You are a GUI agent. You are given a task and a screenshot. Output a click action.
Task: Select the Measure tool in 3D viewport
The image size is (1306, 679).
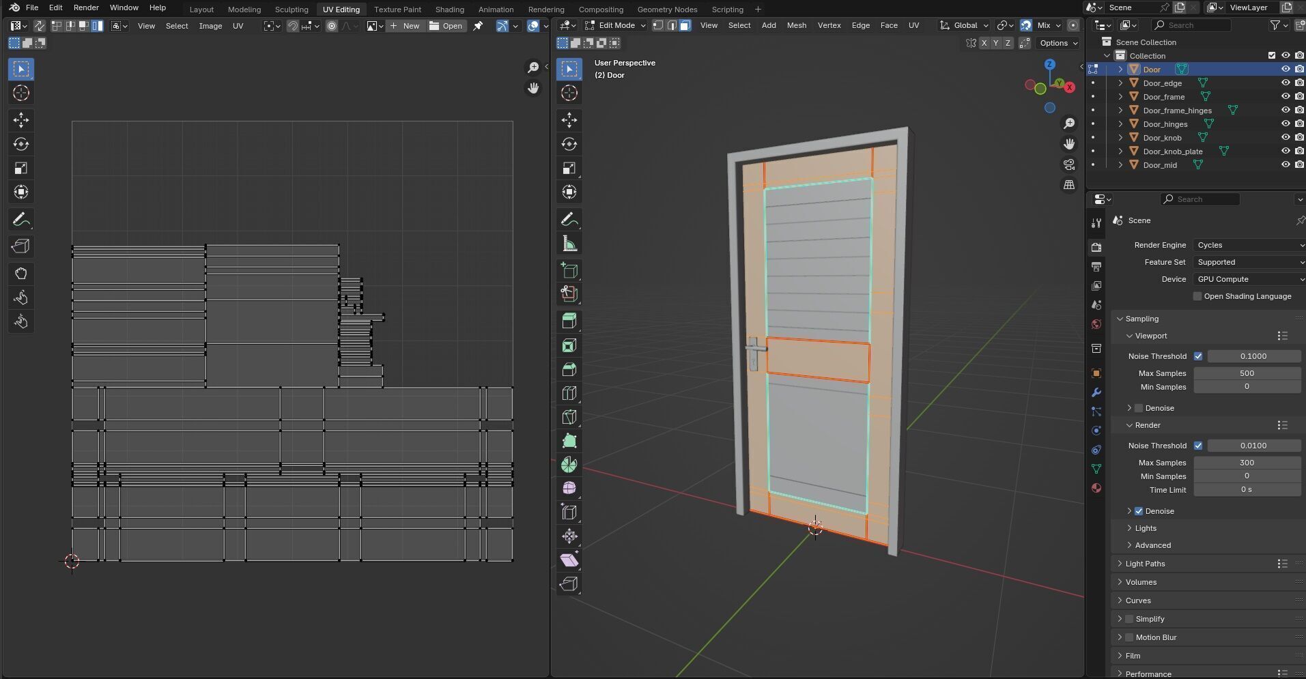[x=569, y=244]
